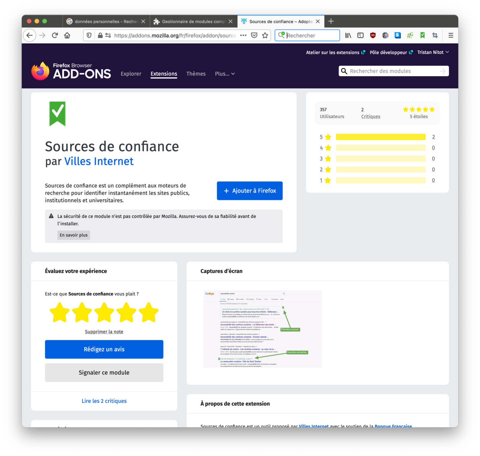Image resolution: width=480 pixels, height=456 pixels.
Task: Open uBlock Origin extension icon
Action: 373,35
